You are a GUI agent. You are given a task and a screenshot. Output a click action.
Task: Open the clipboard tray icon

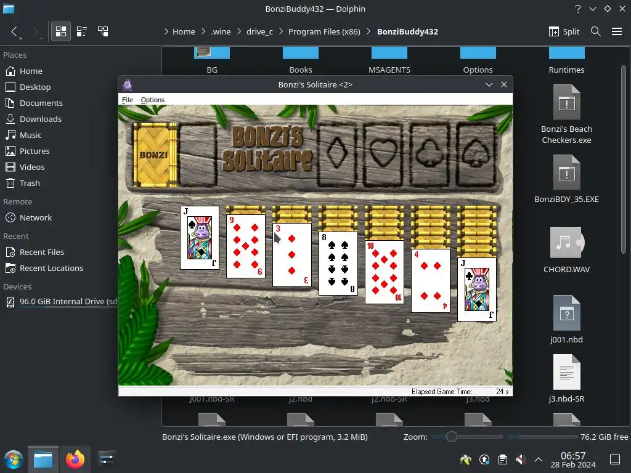click(503, 459)
